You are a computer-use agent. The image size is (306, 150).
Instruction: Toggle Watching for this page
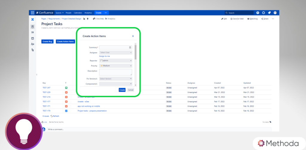point(253,19)
